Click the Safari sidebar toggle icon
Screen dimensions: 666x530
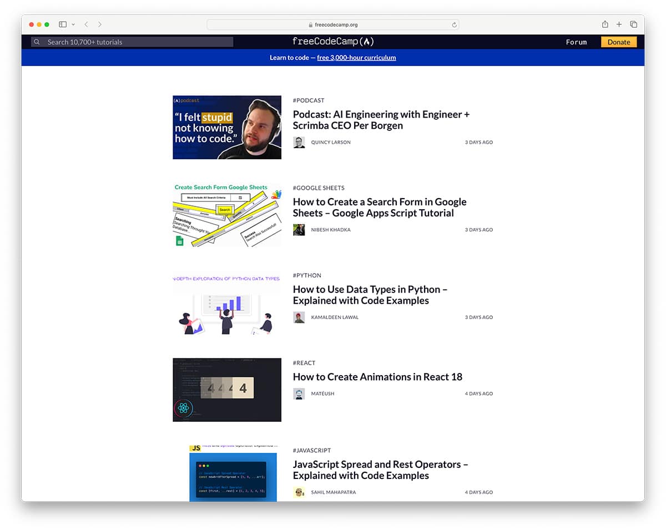click(63, 24)
